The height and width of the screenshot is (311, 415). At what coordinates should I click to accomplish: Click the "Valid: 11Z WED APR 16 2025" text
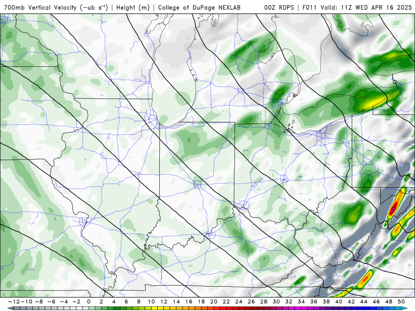[366, 7]
